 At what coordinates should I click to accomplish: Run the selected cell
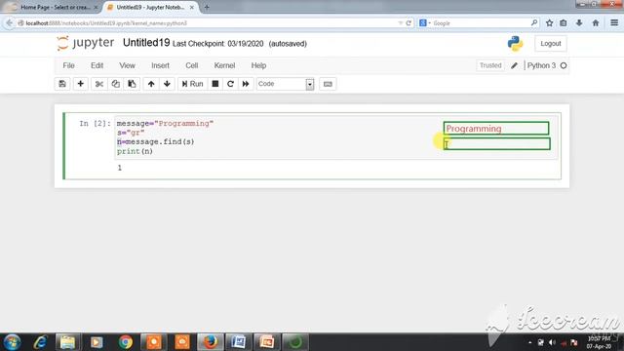[193, 84]
